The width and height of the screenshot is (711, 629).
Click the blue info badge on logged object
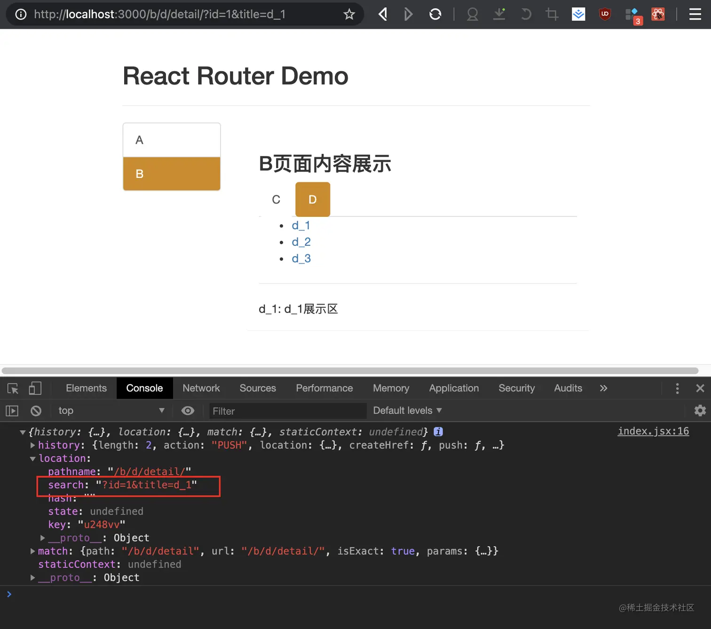(438, 432)
